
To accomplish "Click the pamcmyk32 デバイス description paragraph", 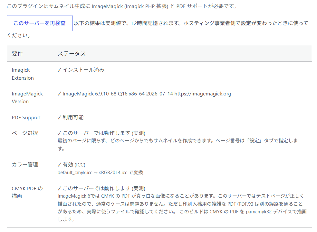I will click(x=182, y=208).
